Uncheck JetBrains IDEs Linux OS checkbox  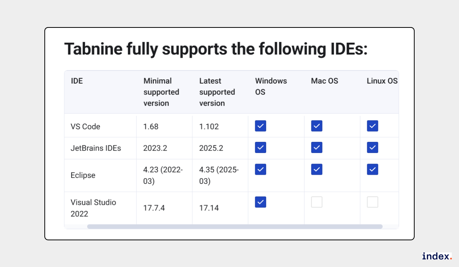click(373, 147)
